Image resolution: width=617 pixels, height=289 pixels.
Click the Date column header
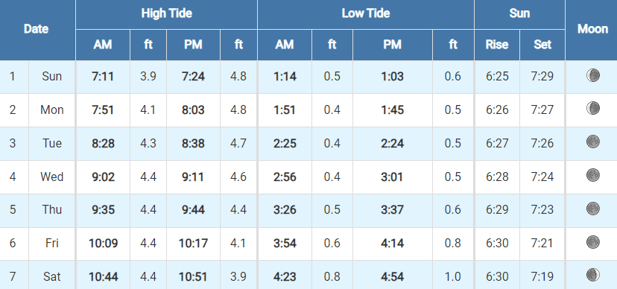coord(37,29)
